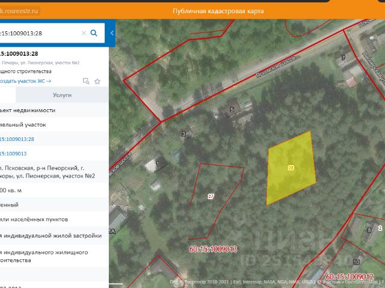Click building number 1 on the map

pos(158,163)
